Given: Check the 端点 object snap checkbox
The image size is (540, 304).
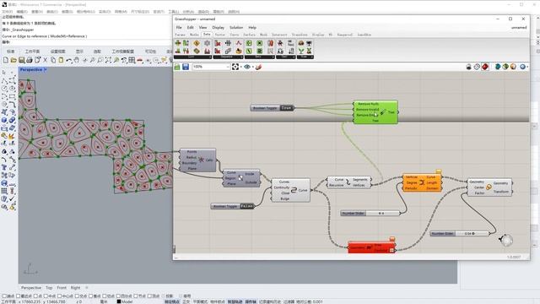Looking at the screenshot, I should pos(4,296).
